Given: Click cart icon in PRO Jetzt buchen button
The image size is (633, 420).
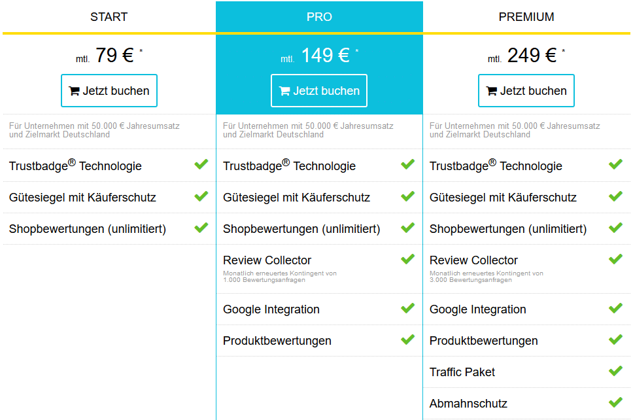Looking at the screenshot, I should [284, 91].
